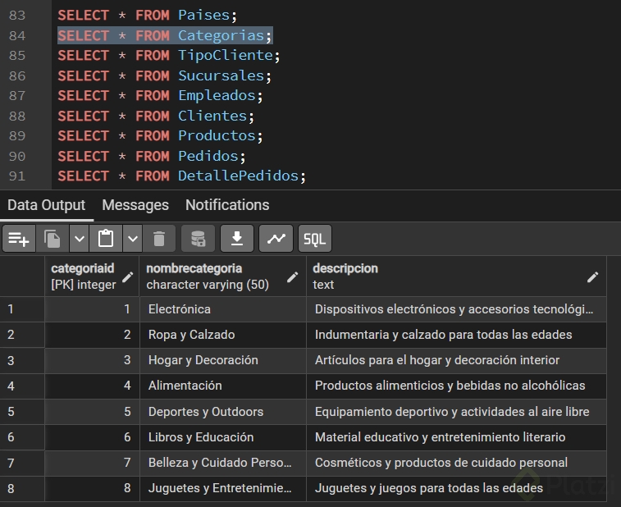Expand the paste options dropdown arrow
621x507 pixels.
(132, 239)
